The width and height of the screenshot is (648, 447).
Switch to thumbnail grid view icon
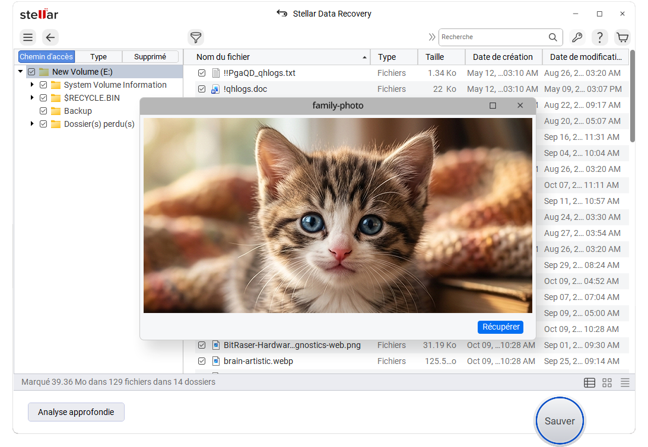[607, 382]
